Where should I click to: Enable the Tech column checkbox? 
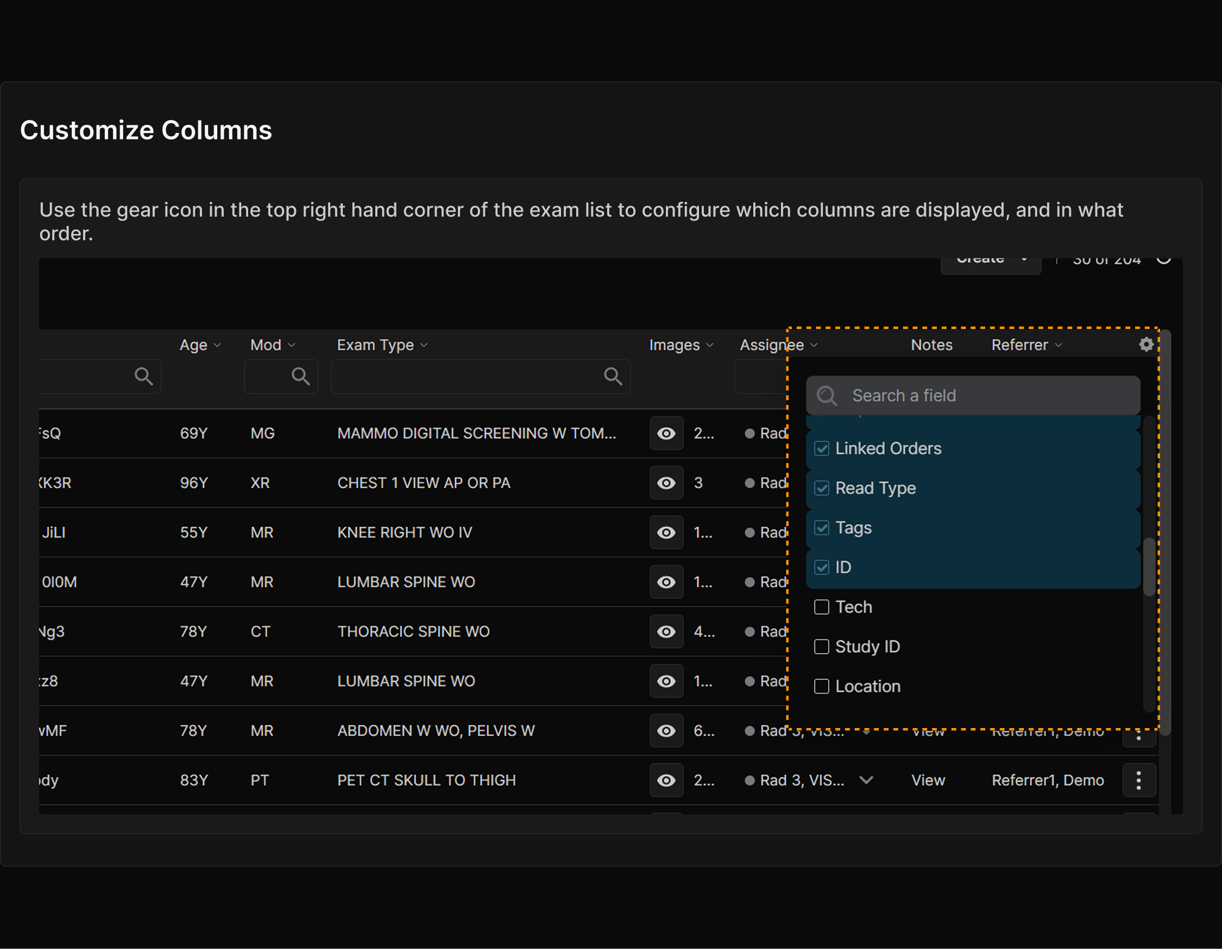821,608
